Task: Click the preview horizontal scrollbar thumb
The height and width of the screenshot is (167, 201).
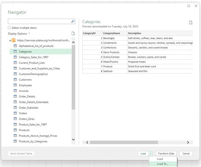Action: click(124, 143)
